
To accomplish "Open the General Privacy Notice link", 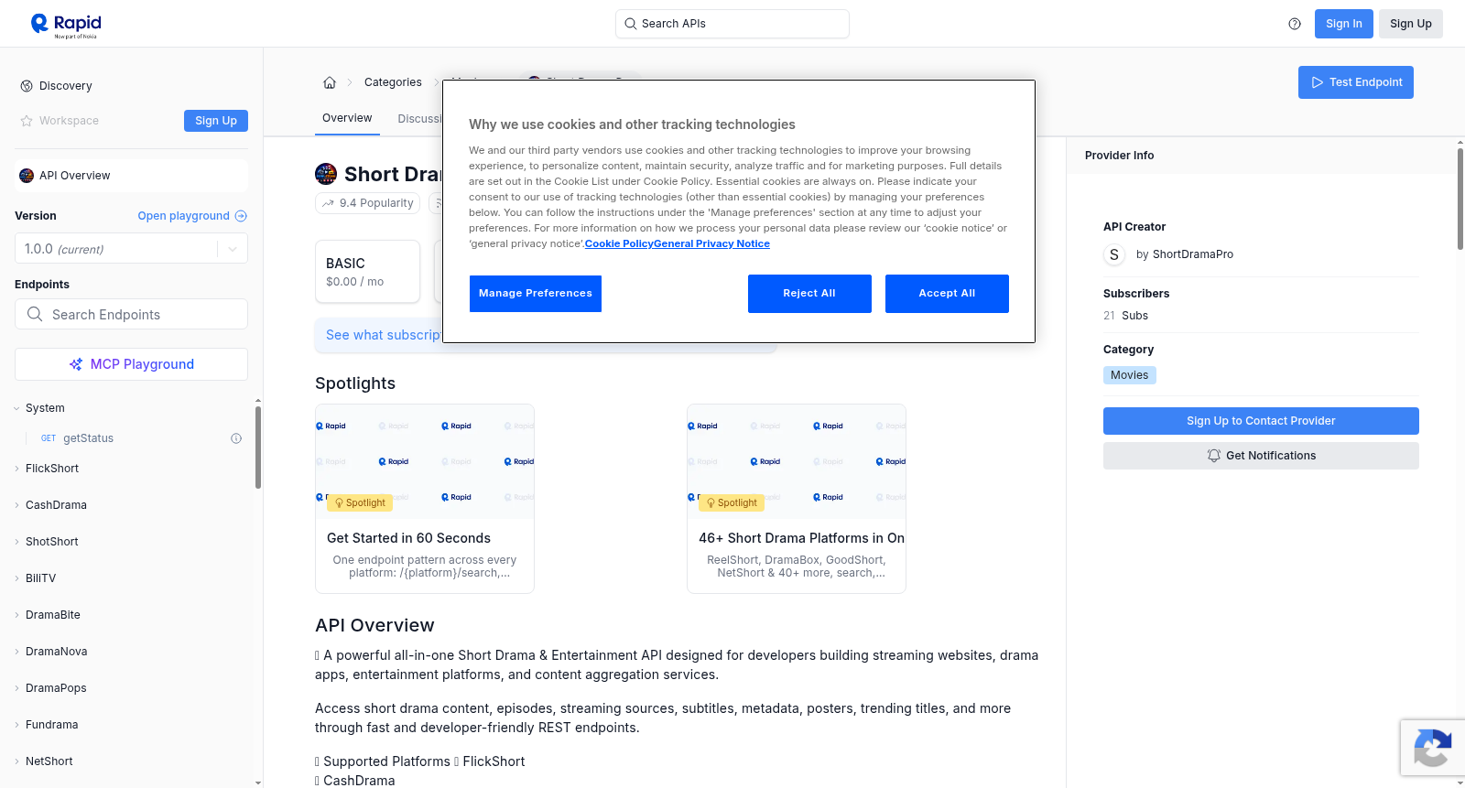I will click(x=711, y=243).
